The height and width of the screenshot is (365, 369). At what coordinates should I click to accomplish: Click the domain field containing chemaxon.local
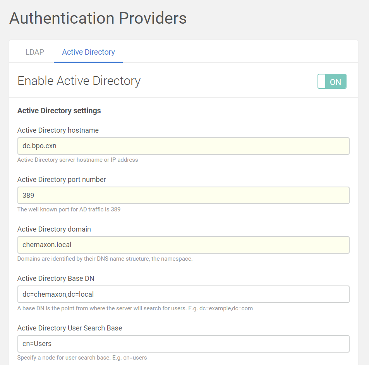coord(183,245)
